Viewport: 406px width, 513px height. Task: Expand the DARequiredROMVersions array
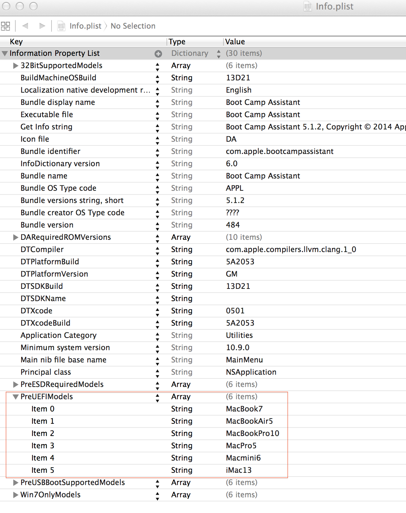15,237
